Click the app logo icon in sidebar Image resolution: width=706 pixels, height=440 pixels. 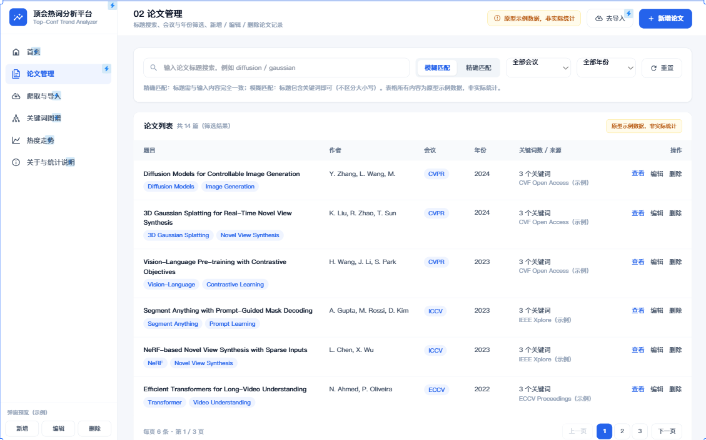pyautogui.click(x=18, y=17)
